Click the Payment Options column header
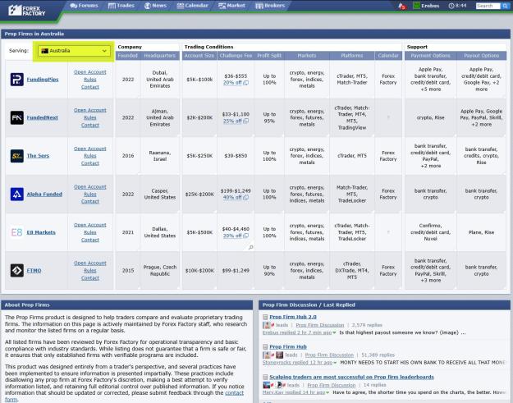 pyautogui.click(x=431, y=56)
